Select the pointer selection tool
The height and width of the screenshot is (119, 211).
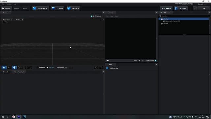[9, 67]
